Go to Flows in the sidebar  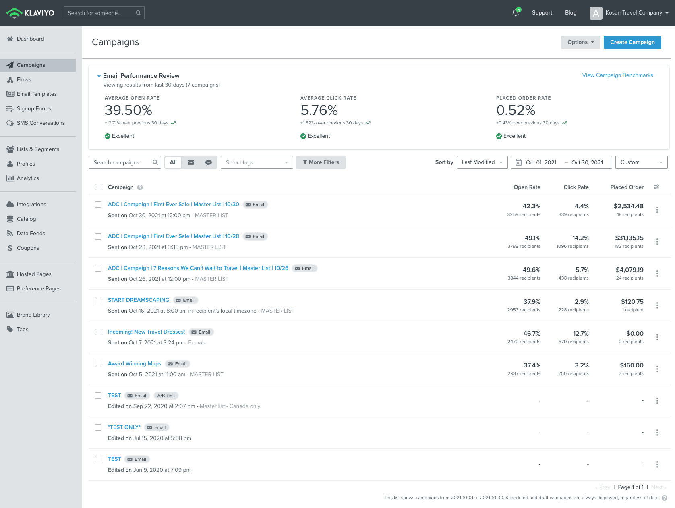(24, 80)
